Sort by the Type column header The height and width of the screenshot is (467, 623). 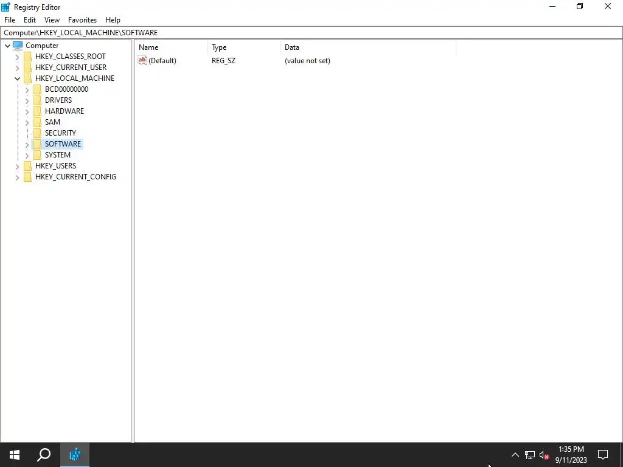pos(244,47)
